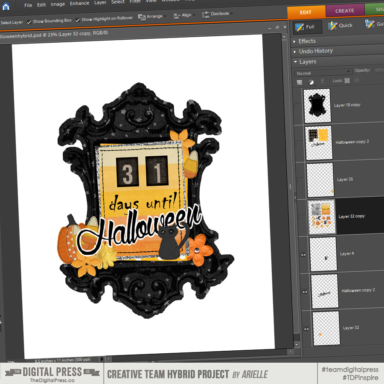Click the lock all padlock icon
The height and width of the screenshot is (384, 384).
[x=356, y=80]
